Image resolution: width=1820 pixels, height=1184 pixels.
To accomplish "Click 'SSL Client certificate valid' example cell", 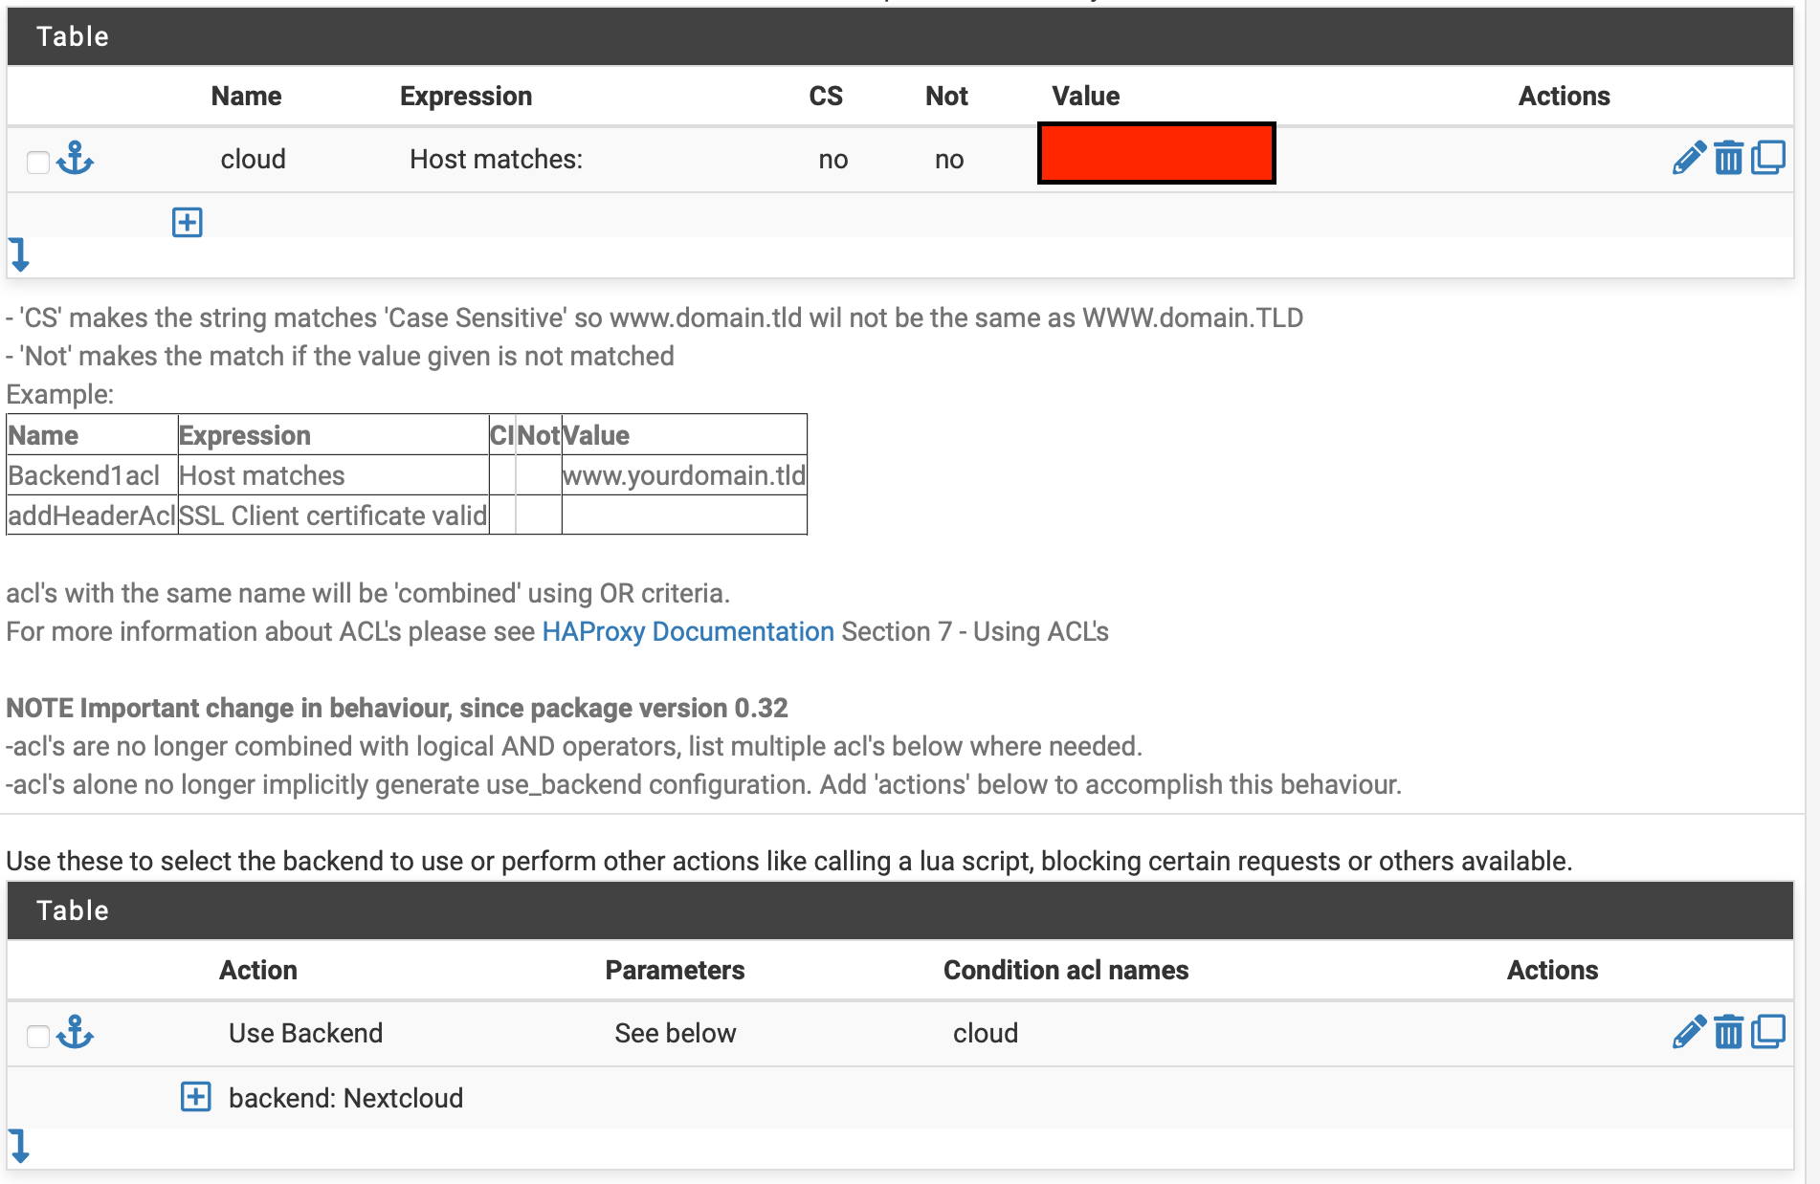I will pos(333,515).
